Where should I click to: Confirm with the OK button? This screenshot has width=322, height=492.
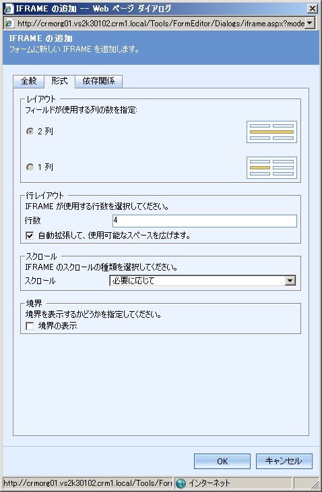coord(222,461)
